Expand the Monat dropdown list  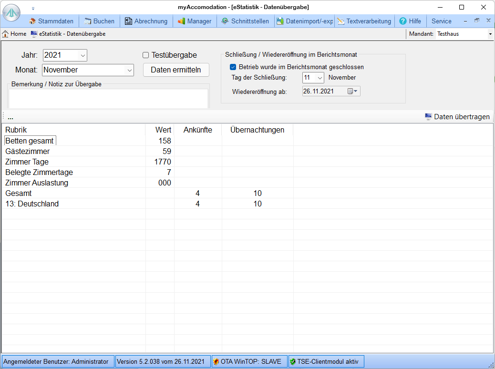(x=130, y=70)
